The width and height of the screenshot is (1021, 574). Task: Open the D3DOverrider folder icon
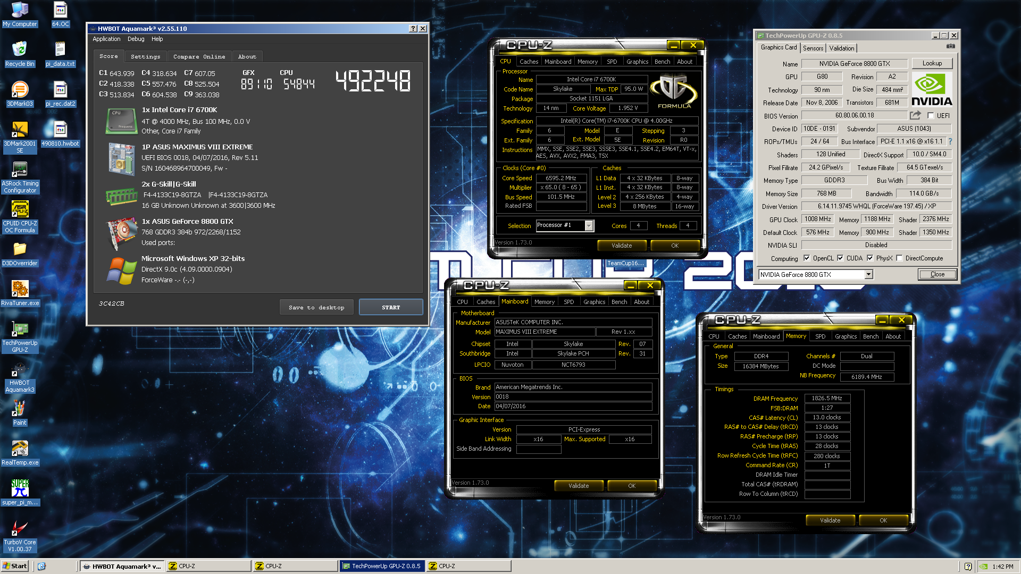[20, 254]
